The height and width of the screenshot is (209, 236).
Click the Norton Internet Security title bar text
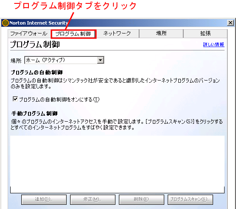click(39, 23)
